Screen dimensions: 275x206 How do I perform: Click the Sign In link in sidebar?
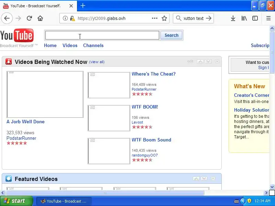pos(263,67)
